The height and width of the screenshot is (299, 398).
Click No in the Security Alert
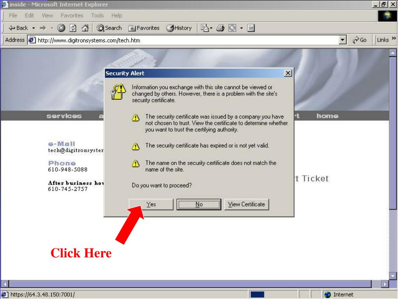[199, 204]
